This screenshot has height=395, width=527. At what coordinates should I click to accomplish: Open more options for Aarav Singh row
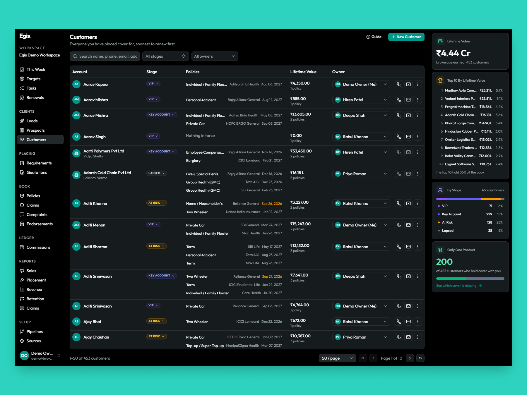(x=418, y=137)
